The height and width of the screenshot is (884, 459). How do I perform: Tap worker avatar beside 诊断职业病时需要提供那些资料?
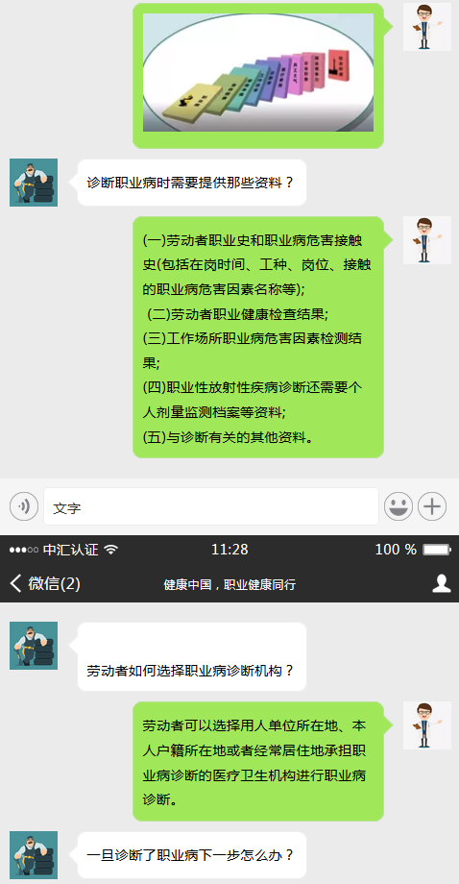(34, 183)
